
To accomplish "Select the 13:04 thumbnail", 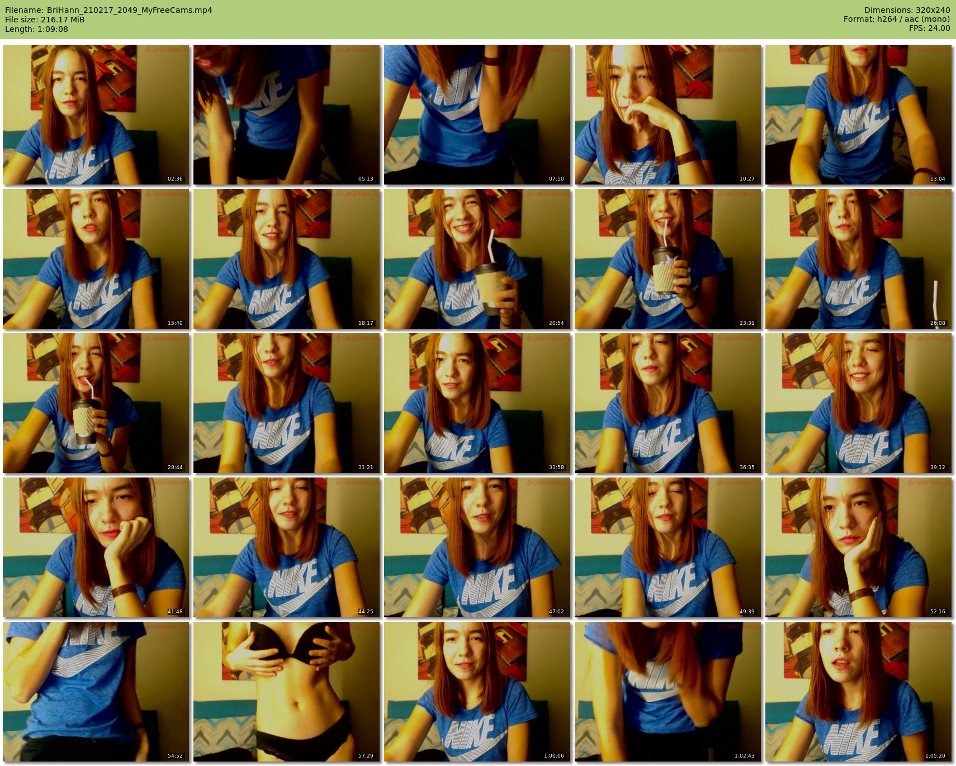I will 858,115.
